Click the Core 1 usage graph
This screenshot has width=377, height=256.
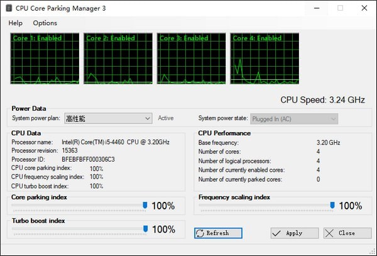pos(45,58)
